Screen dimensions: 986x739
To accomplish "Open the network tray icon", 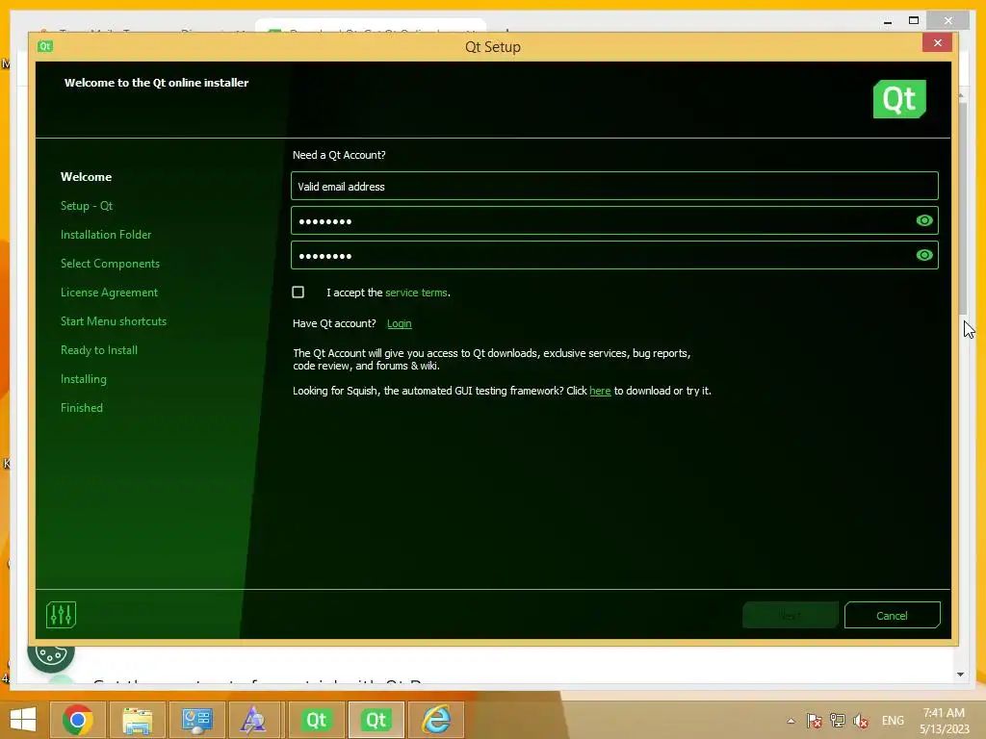I will pyautogui.click(x=837, y=720).
